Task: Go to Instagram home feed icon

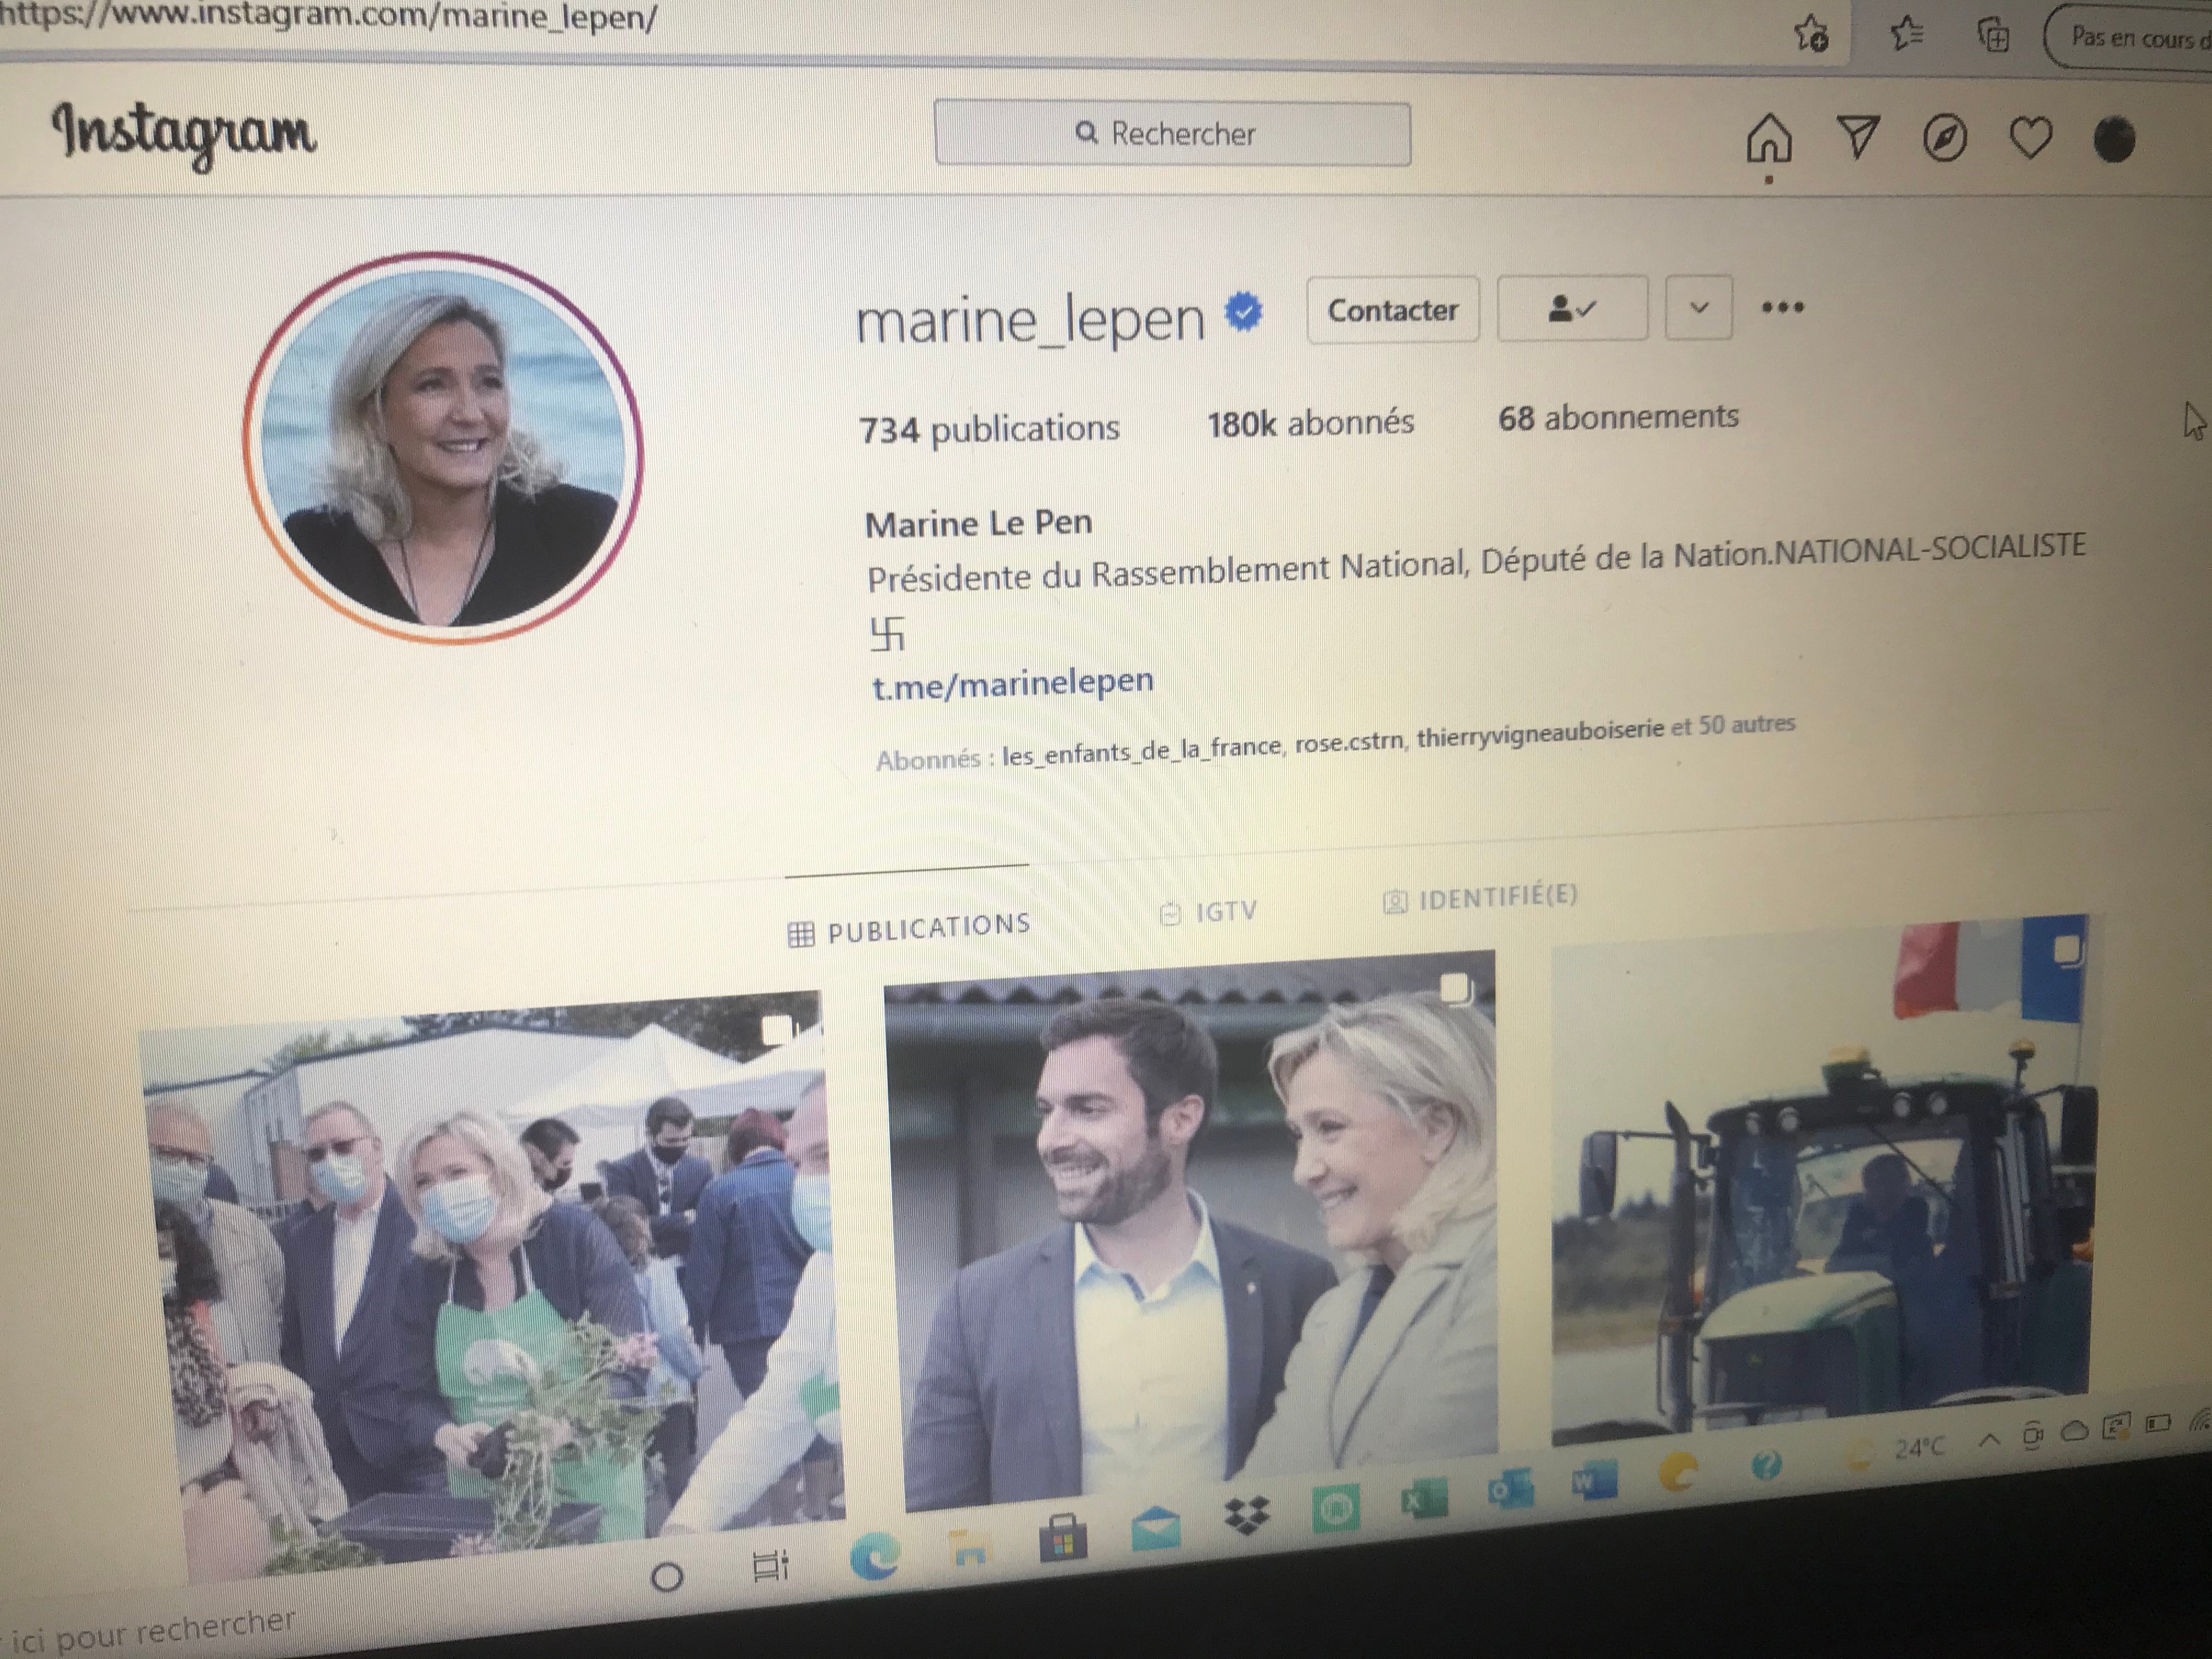Action: [1769, 138]
